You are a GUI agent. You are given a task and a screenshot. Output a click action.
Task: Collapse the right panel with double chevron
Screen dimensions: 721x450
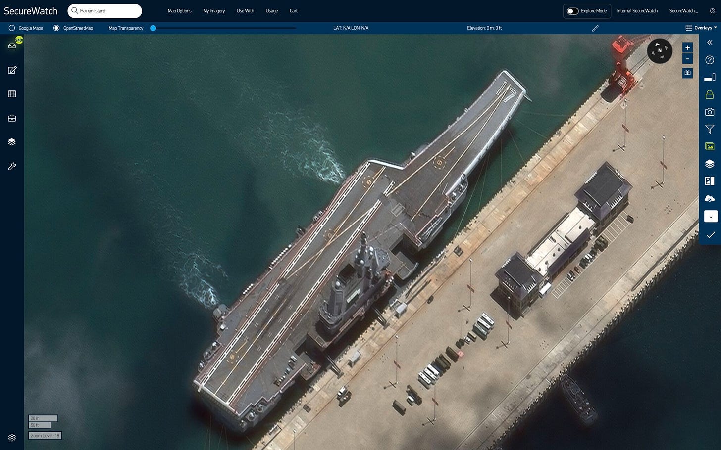[710, 43]
